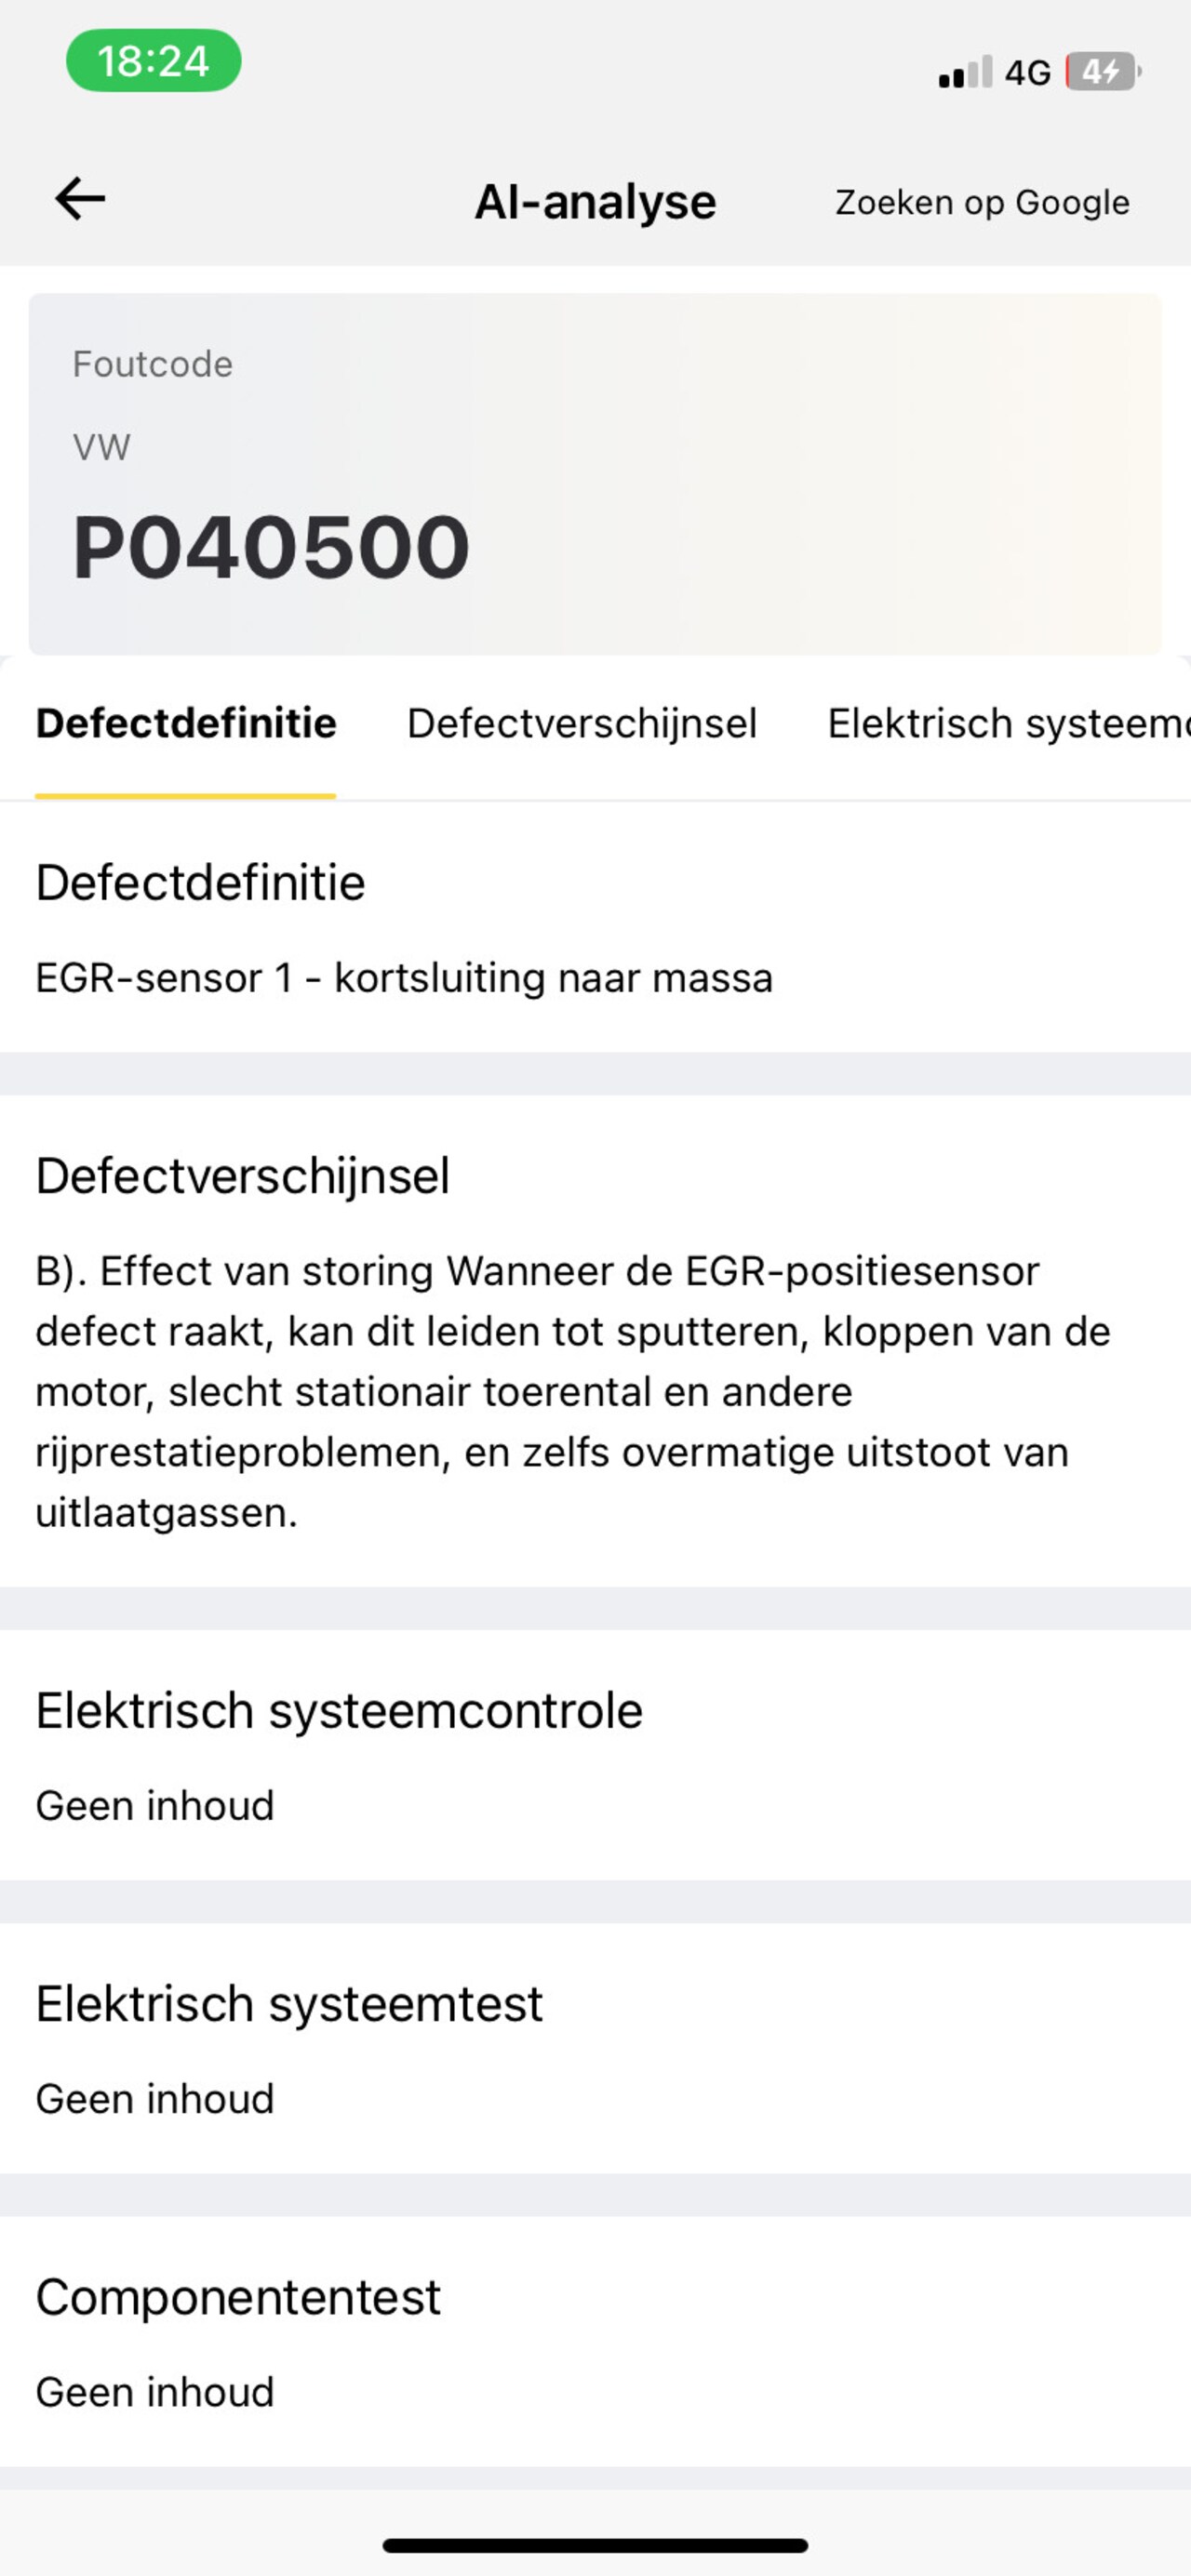Tap EGR-sensor 1 kortsluiting naar massa text
The height and width of the screenshot is (2576, 1191).
click(x=403, y=978)
